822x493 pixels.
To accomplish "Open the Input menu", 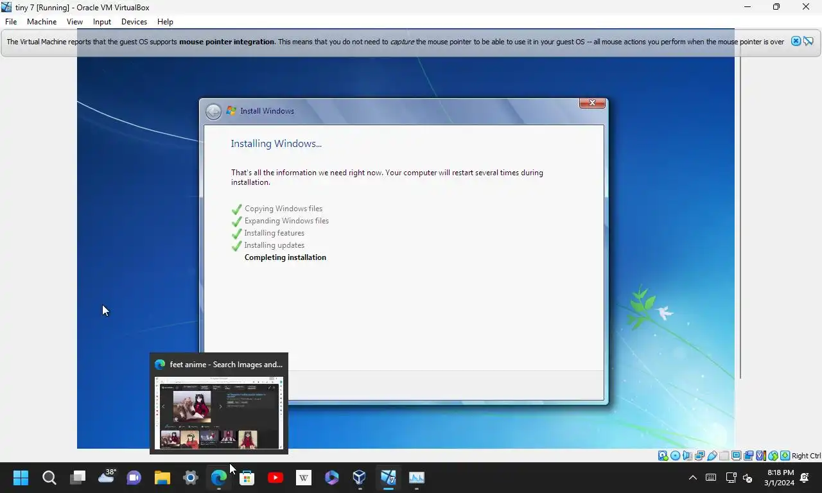I will (x=102, y=21).
